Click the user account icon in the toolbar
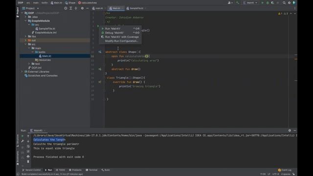Screen dimensions: 313x176 pos(230,3)
